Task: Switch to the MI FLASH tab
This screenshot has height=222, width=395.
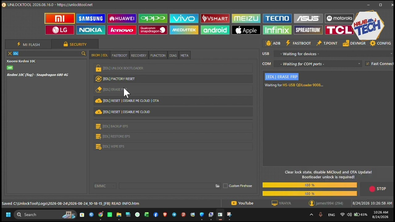Action: (x=28, y=44)
